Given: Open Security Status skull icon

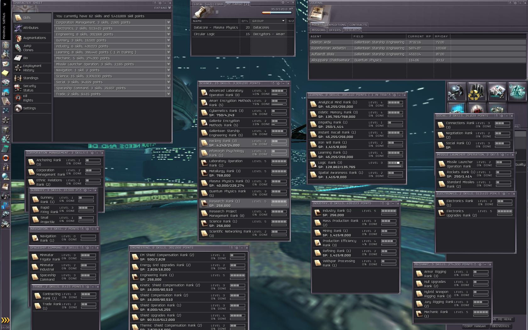Looking at the screenshot, I should [x=18, y=88].
